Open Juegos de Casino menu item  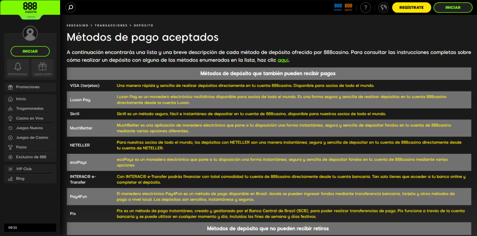[x=30, y=138]
